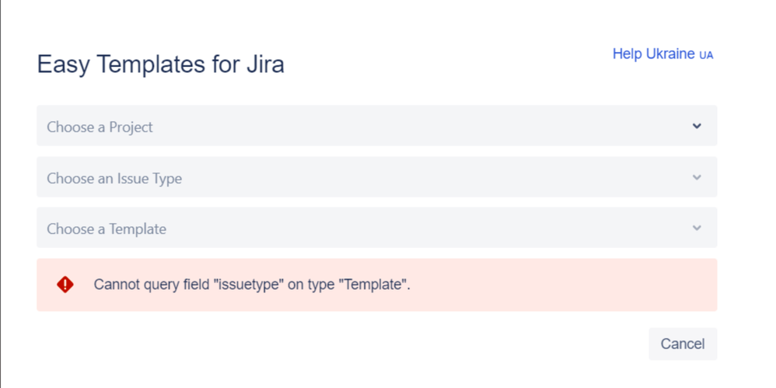Open the Choose a Project dropdown
Image resolution: width=776 pixels, height=388 pixels.
tap(376, 126)
